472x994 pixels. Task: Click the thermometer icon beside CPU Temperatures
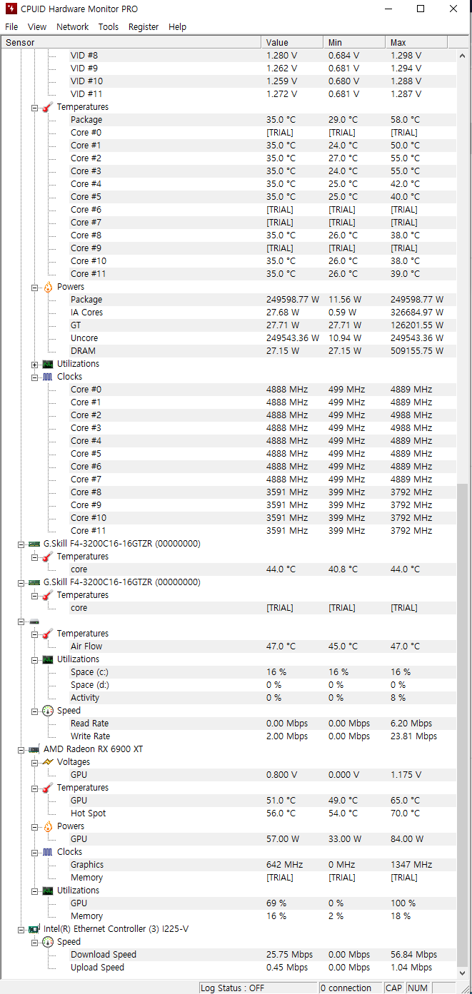[x=48, y=107]
